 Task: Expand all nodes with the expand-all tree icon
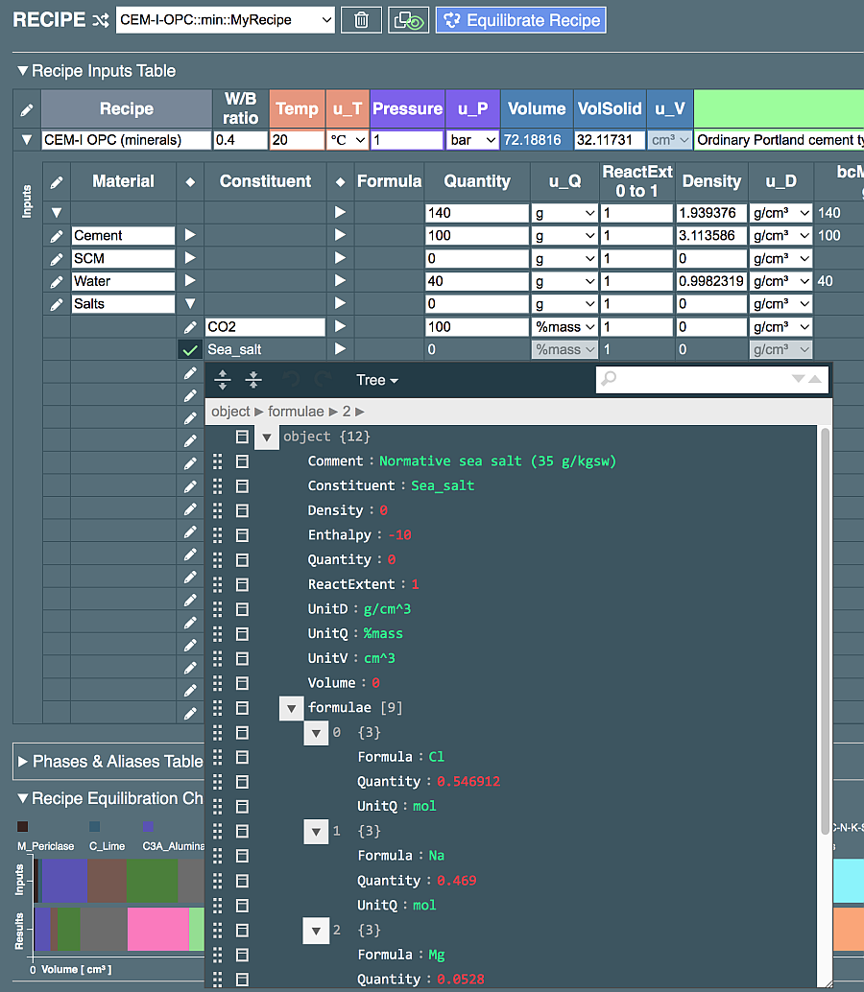click(223, 380)
